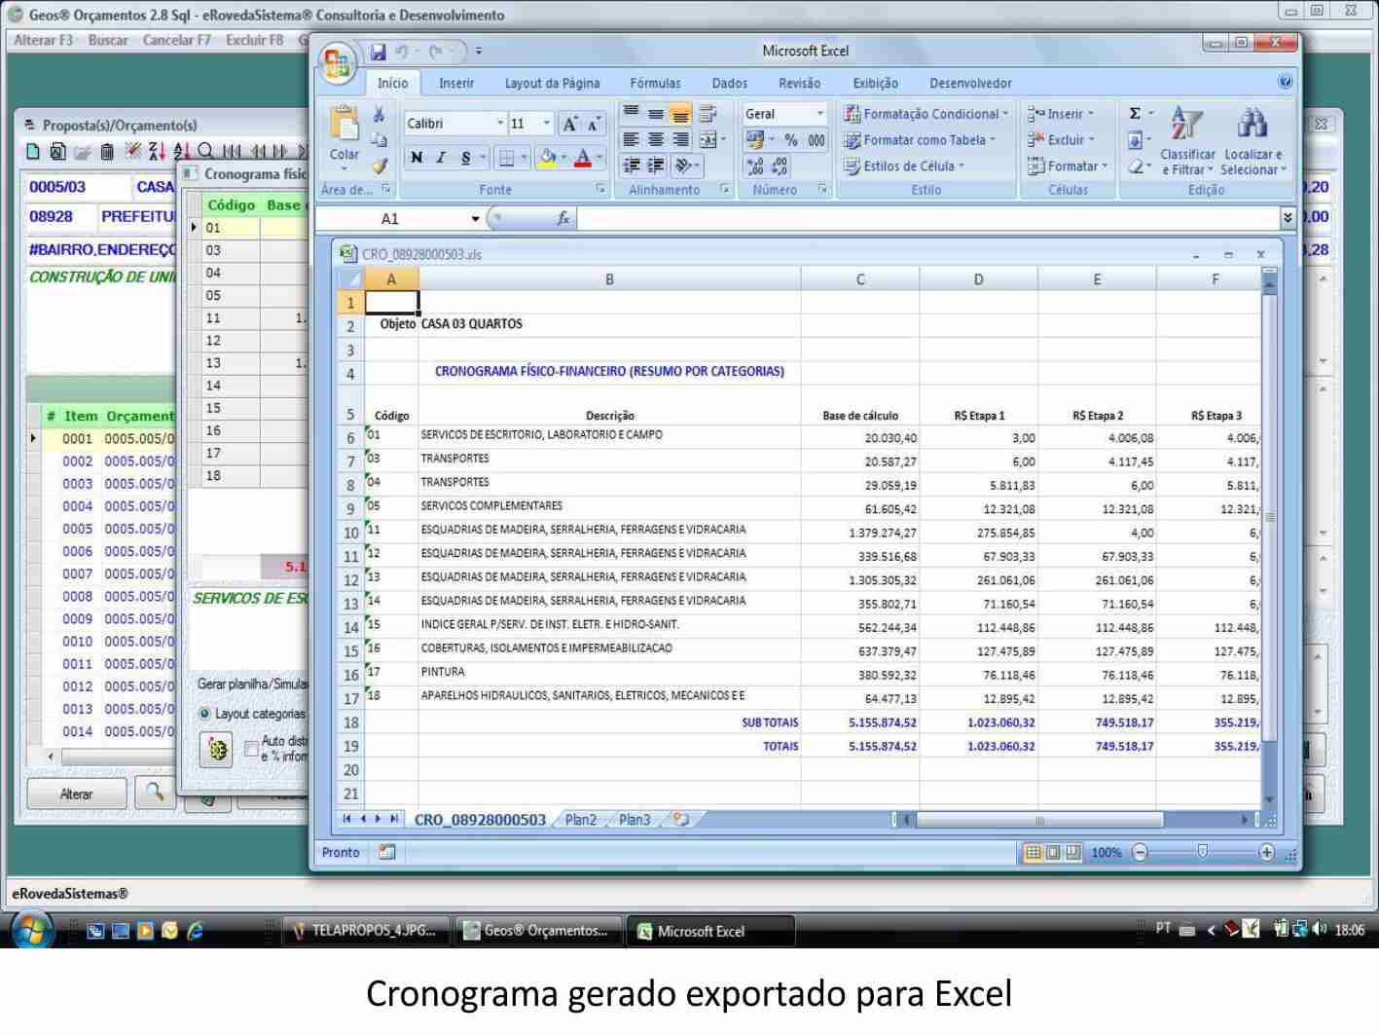
Task: Insert a new worksheet tab icon
Action: tap(681, 820)
